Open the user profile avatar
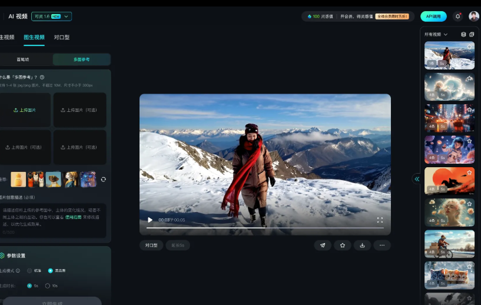 473,16
